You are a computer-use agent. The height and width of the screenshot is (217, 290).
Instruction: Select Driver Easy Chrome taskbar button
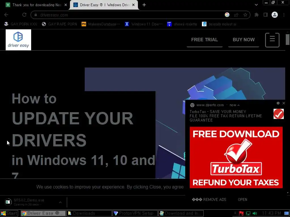tap(43, 213)
